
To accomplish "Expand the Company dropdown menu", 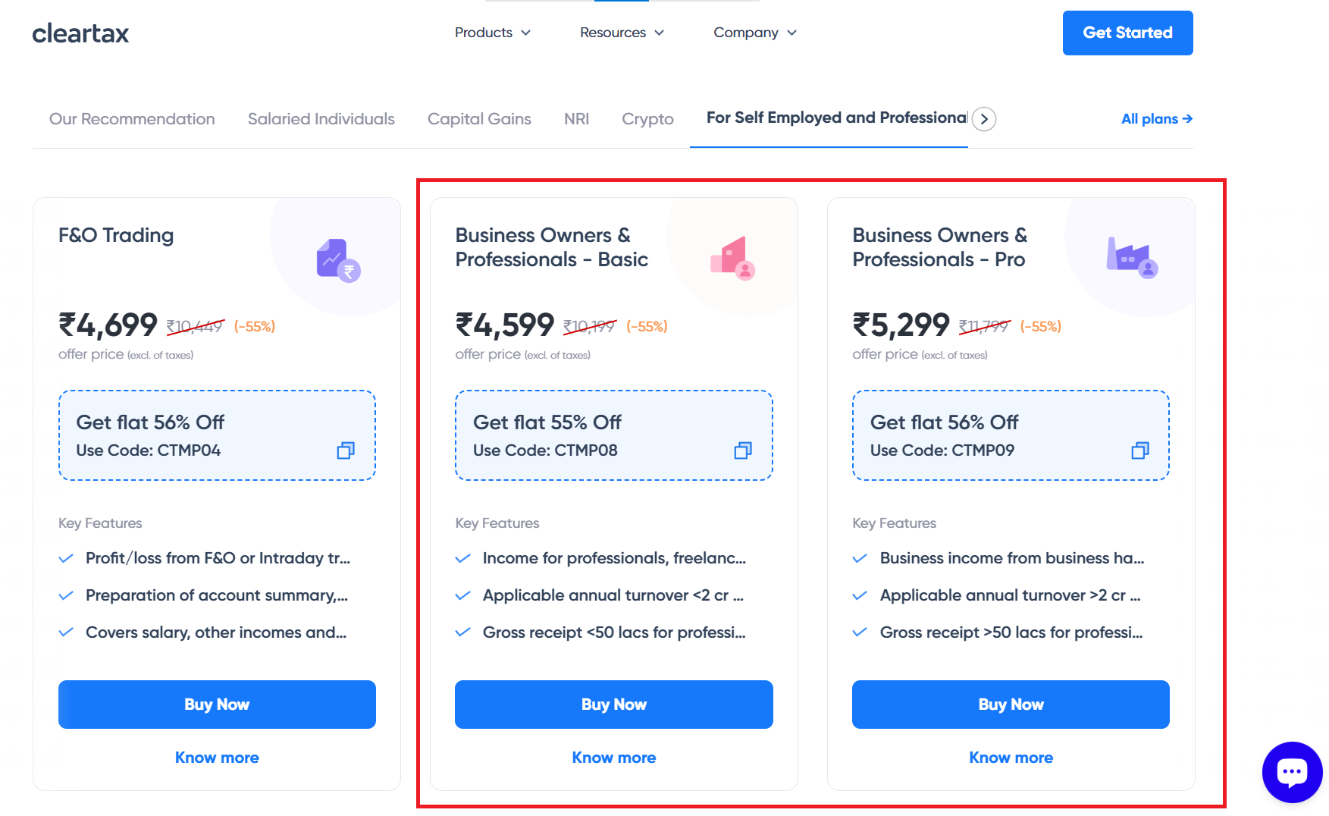I will pyautogui.click(x=755, y=33).
